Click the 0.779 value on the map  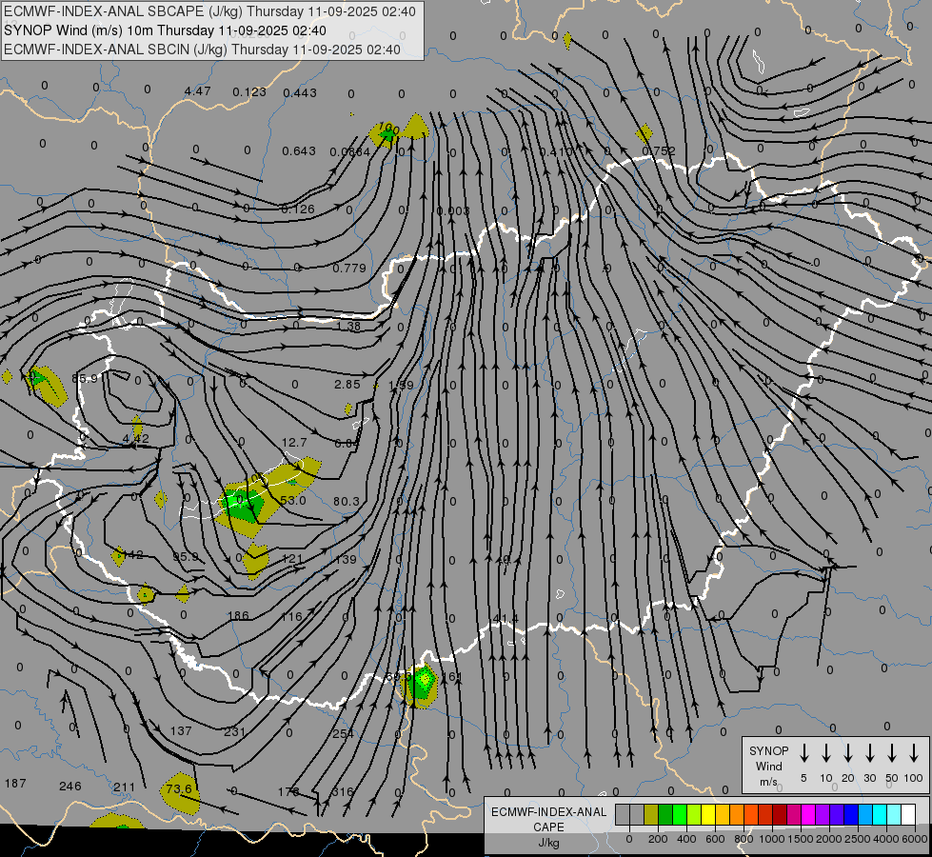(349, 269)
